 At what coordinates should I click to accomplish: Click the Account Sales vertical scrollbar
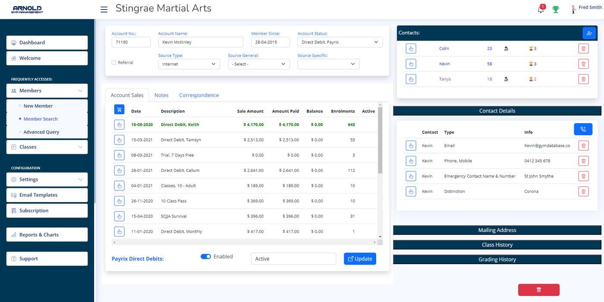pyautogui.click(x=380, y=140)
